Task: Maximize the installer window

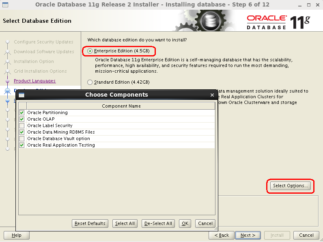Action: click(x=308, y=5)
